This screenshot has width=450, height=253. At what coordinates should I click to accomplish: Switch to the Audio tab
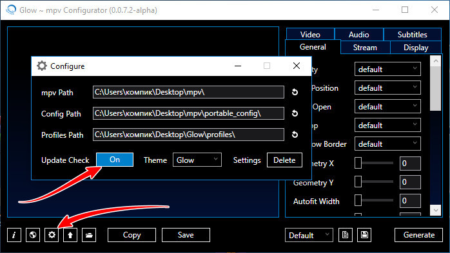pyautogui.click(x=358, y=34)
